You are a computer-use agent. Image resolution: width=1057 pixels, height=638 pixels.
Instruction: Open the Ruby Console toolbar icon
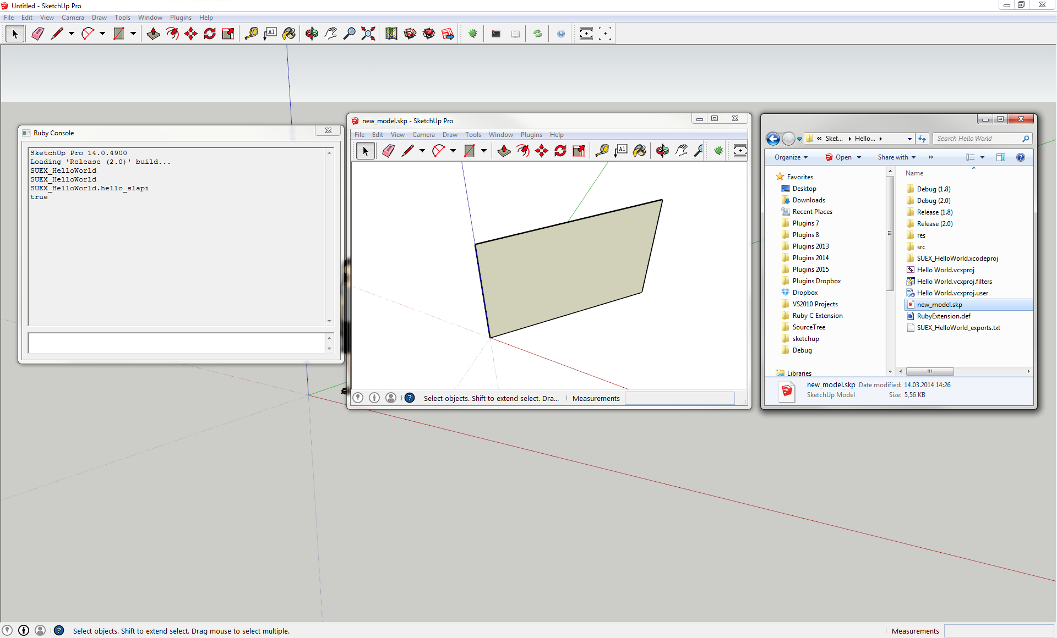(x=496, y=34)
